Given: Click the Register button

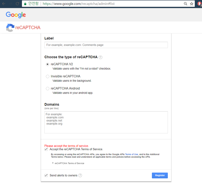Looking at the screenshot, I should pyautogui.click(x=160, y=175).
